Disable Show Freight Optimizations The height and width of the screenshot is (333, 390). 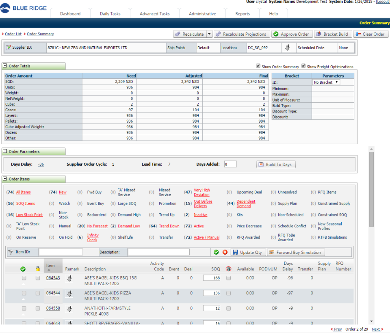[303, 67]
